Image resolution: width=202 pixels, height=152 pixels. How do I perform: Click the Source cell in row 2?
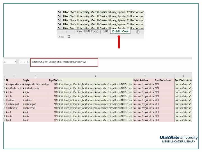pyautogui.click(x=95, y=84)
